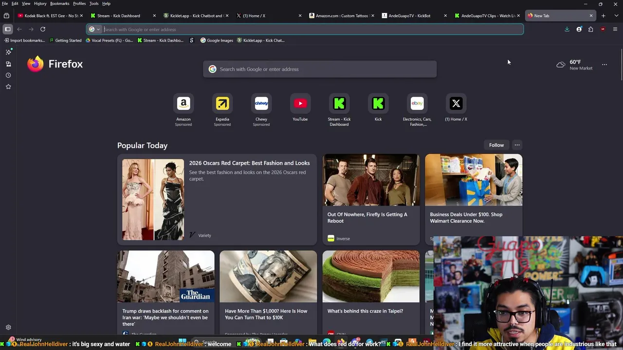
Task: Open Vocal Presets (FL) bookmark
Action: (x=109, y=40)
